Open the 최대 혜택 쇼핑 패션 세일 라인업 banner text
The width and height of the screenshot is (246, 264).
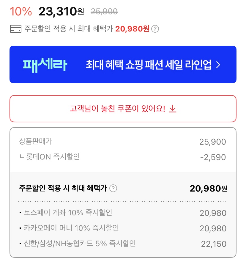click(149, 65)
